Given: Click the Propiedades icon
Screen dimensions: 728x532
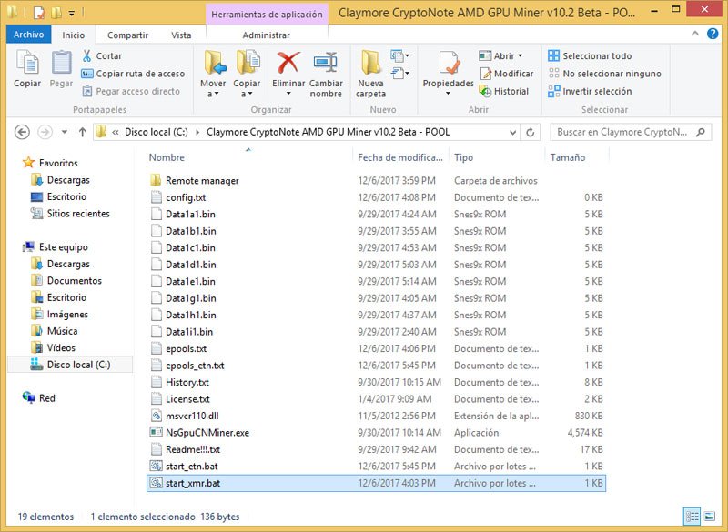Looking at the screenshot, I should coord(448,63).
